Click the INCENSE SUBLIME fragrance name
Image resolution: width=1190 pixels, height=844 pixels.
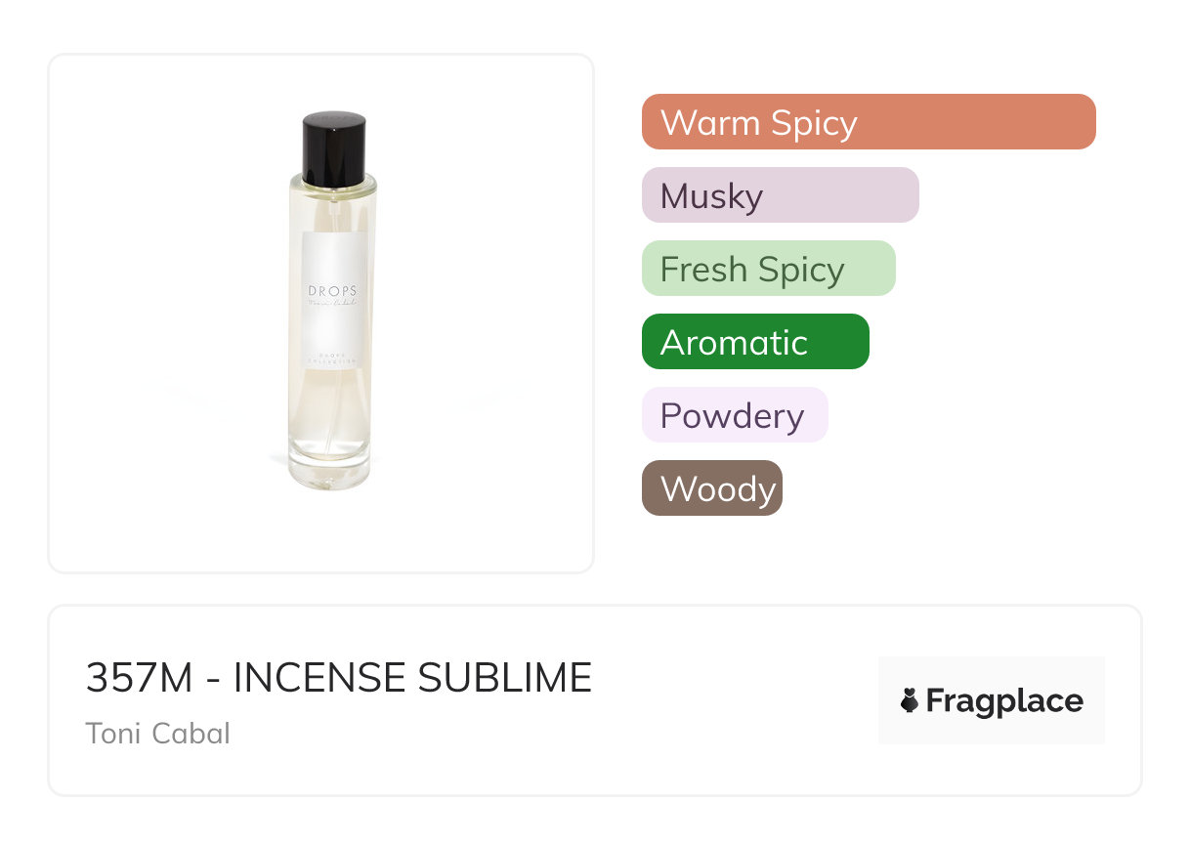[412, 678]
